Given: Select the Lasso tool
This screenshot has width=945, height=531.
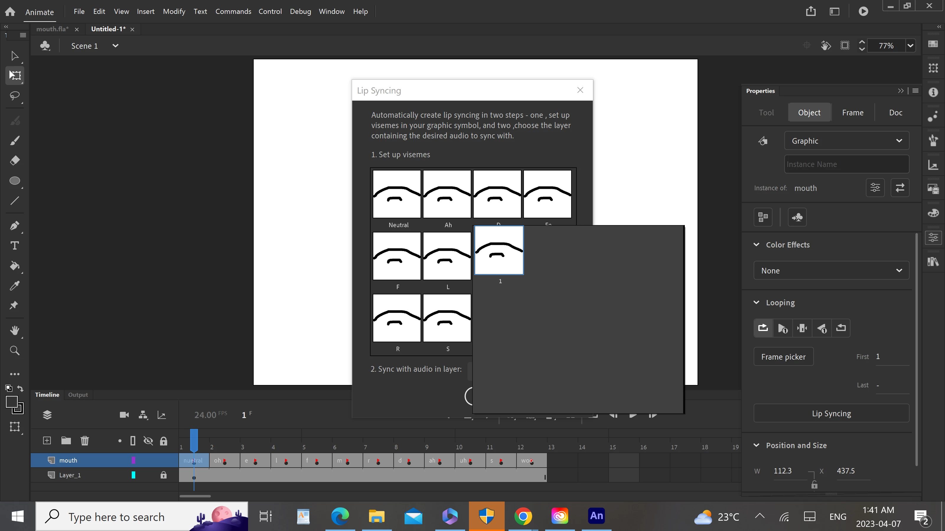Looking at the screenshot, I should click(15, 96).
